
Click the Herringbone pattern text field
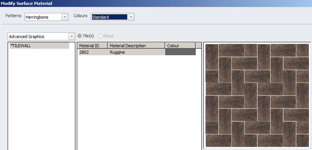click(43, 17)
